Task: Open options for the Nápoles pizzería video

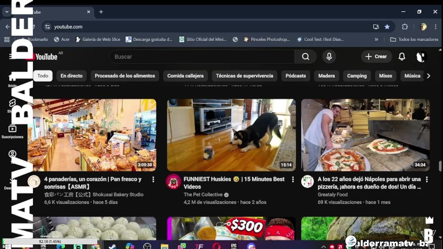Action: 427,179
